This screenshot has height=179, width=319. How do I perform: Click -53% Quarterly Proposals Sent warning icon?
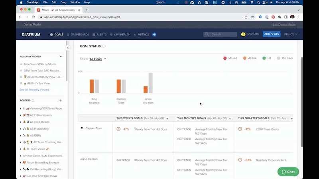(240, 160)
